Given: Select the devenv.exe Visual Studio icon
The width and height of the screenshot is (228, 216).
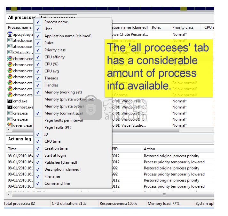Looking at the screenshot, I should point(10,125).
